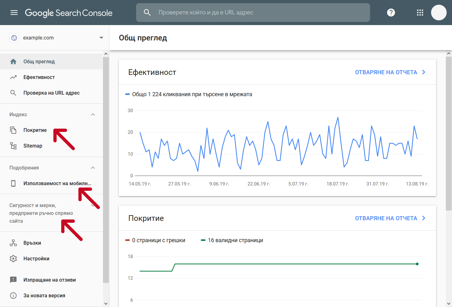Click the 13.08.19 г. date label
The image size is (452, 307).
pyautogui.click(x=417, y=184)
